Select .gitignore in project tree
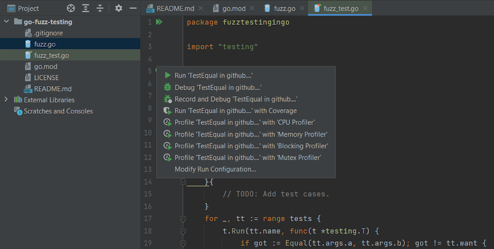The height and width of the screenshot is (249, 494). click(x=48, y=33)
